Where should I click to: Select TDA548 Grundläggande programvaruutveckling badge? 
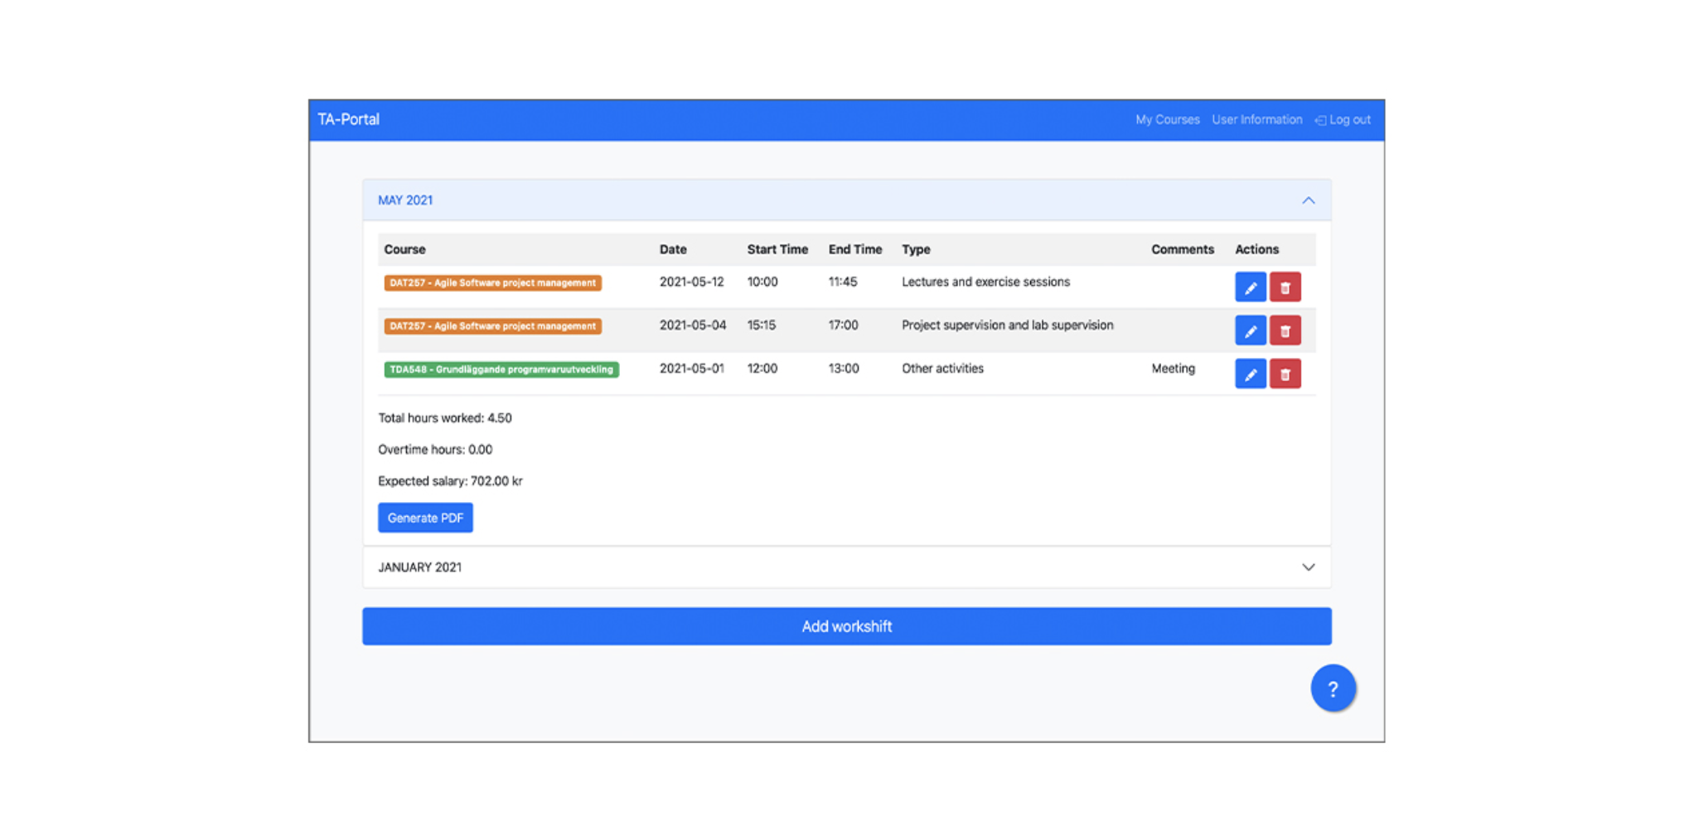501,369
